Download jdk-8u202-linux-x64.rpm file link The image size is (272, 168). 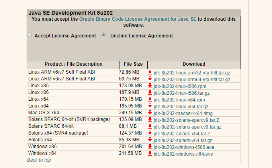[179, 100]
